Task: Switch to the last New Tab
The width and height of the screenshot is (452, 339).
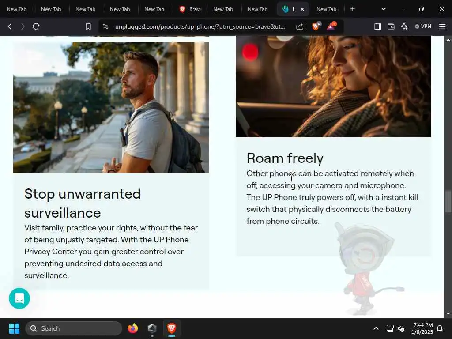Action: (x=326, y=9)
